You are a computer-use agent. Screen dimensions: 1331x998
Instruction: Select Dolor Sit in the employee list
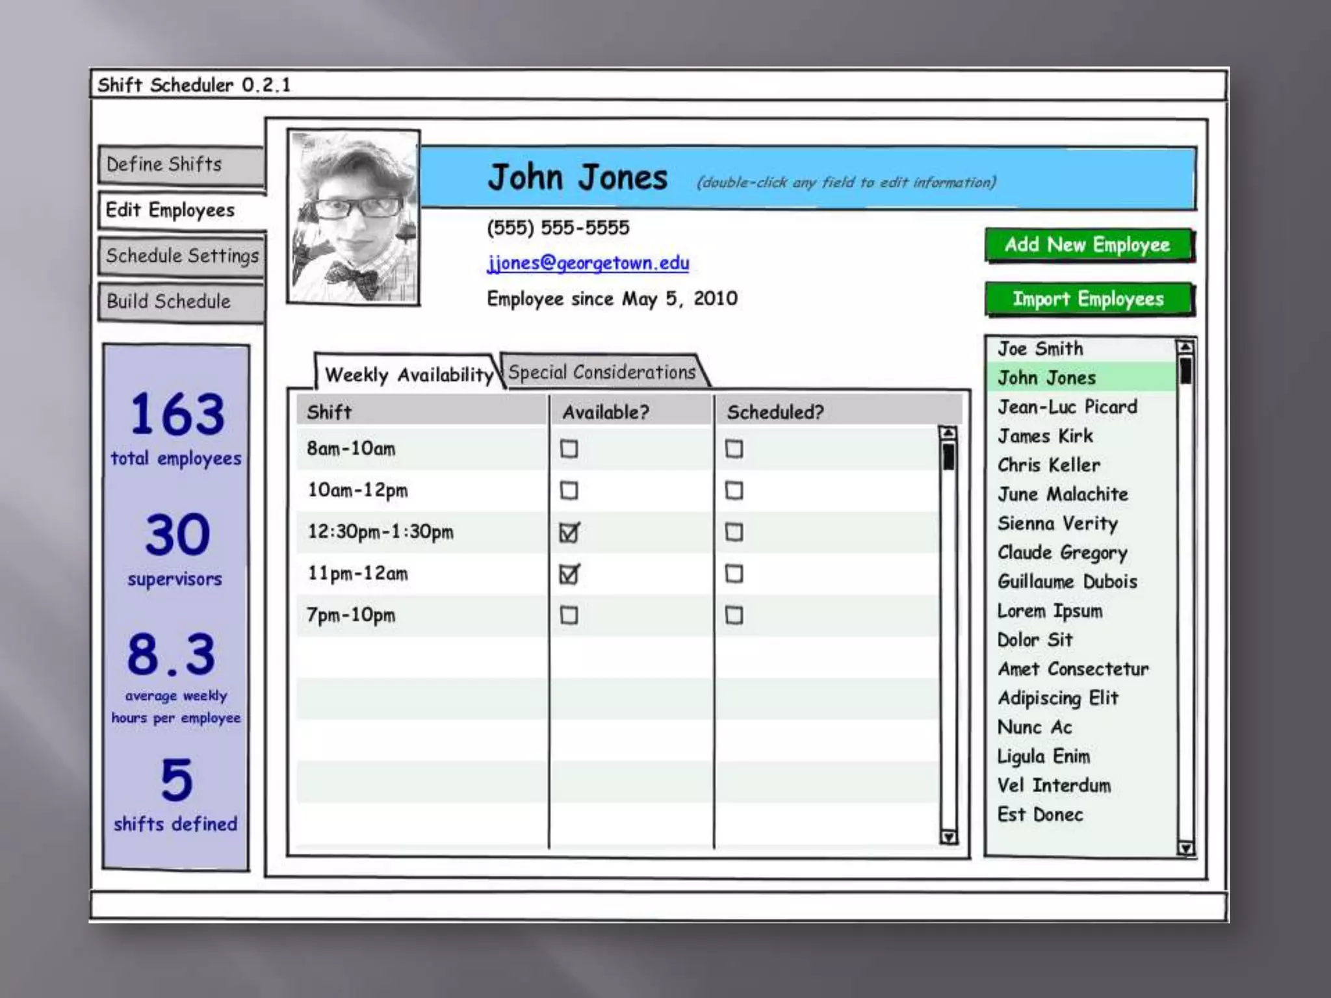point(1081,640)
